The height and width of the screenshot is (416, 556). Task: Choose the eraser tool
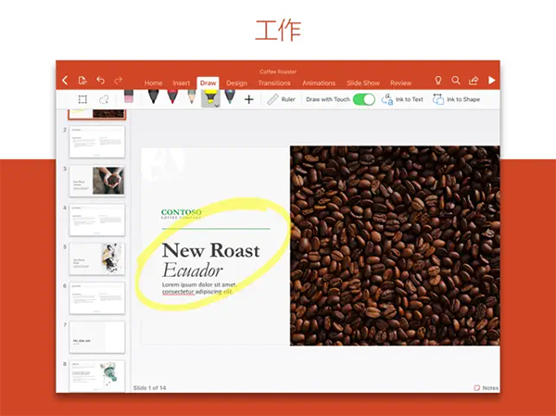click(x=129, y=98)
